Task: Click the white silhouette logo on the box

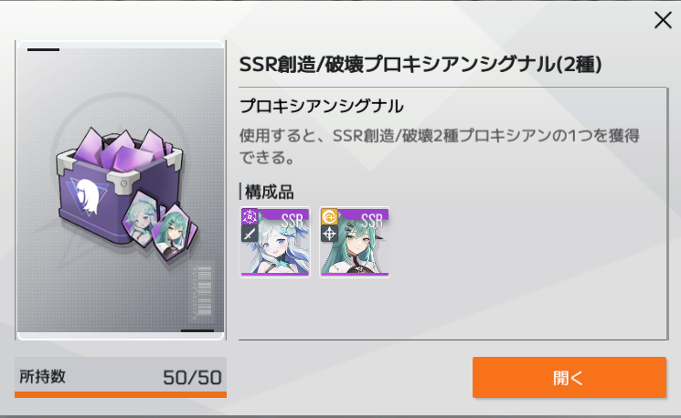Action: pos(88,197)
